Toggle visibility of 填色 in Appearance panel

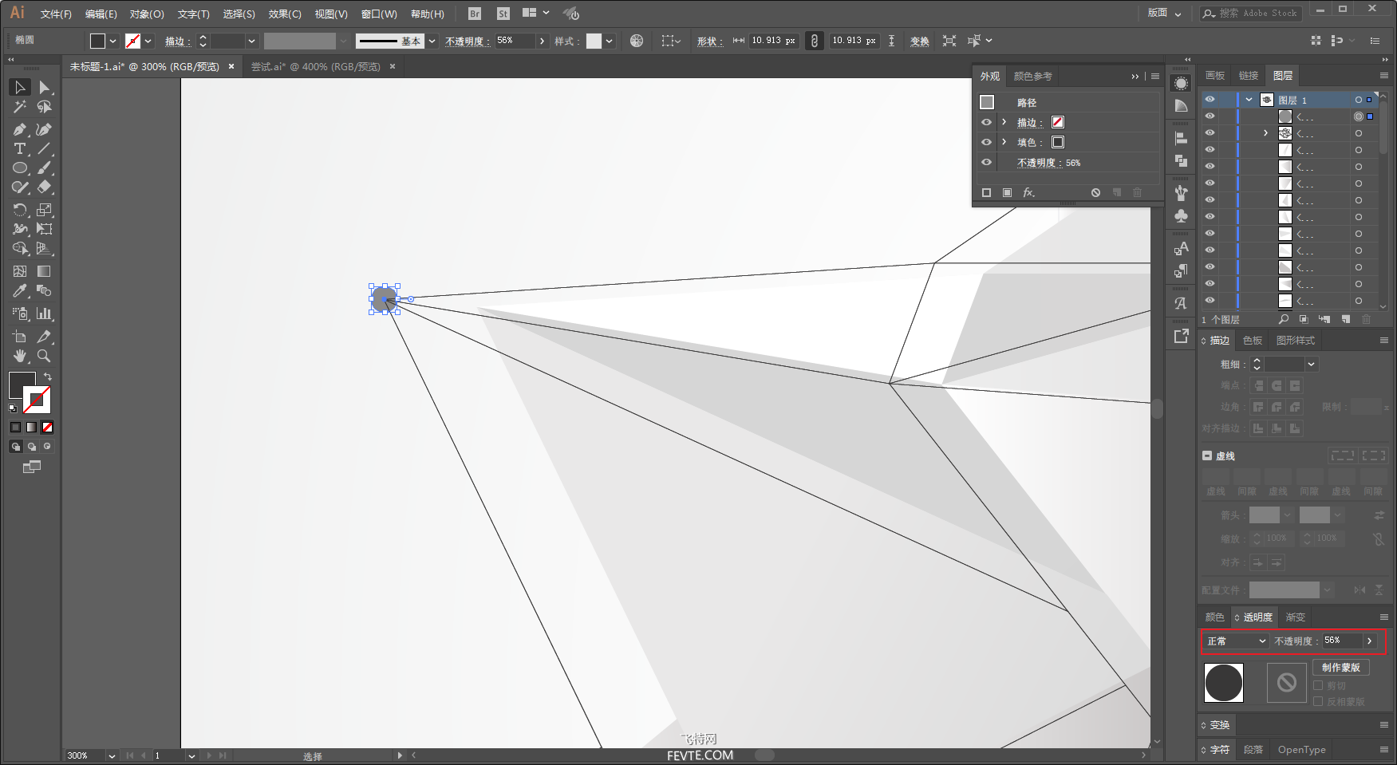pyautogui.click(x=987, y=142)
